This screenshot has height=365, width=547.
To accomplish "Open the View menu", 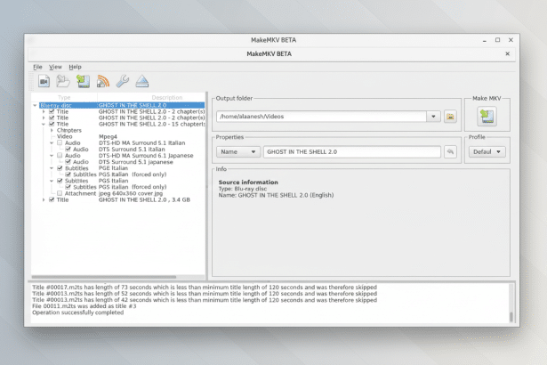I will pyautogui.click(x=55, y=67).
